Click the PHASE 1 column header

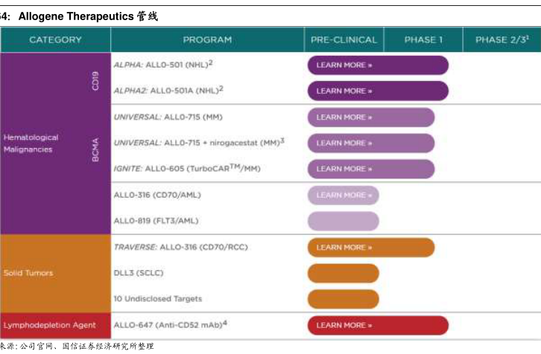(x=423, y=39)
